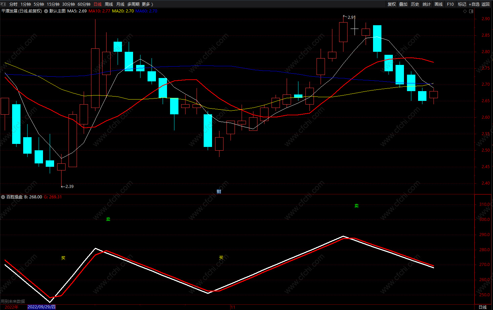Select the 1分钟 period tab

tap(26, 4)
